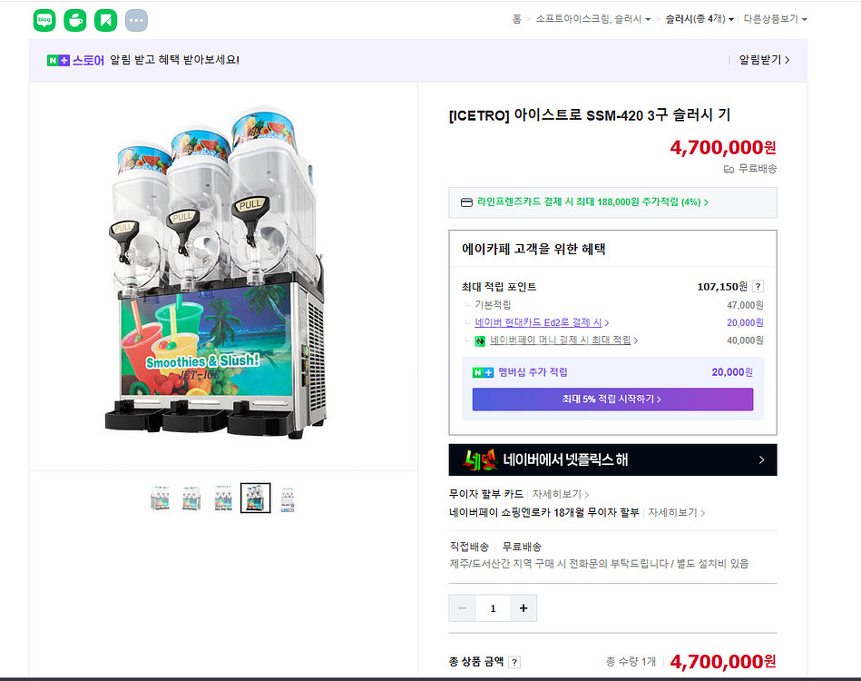The height and width of the screenshot is (681, 861).
Task: Expand 슬러시(총 4개) dropdown
Action: point(699,19)
